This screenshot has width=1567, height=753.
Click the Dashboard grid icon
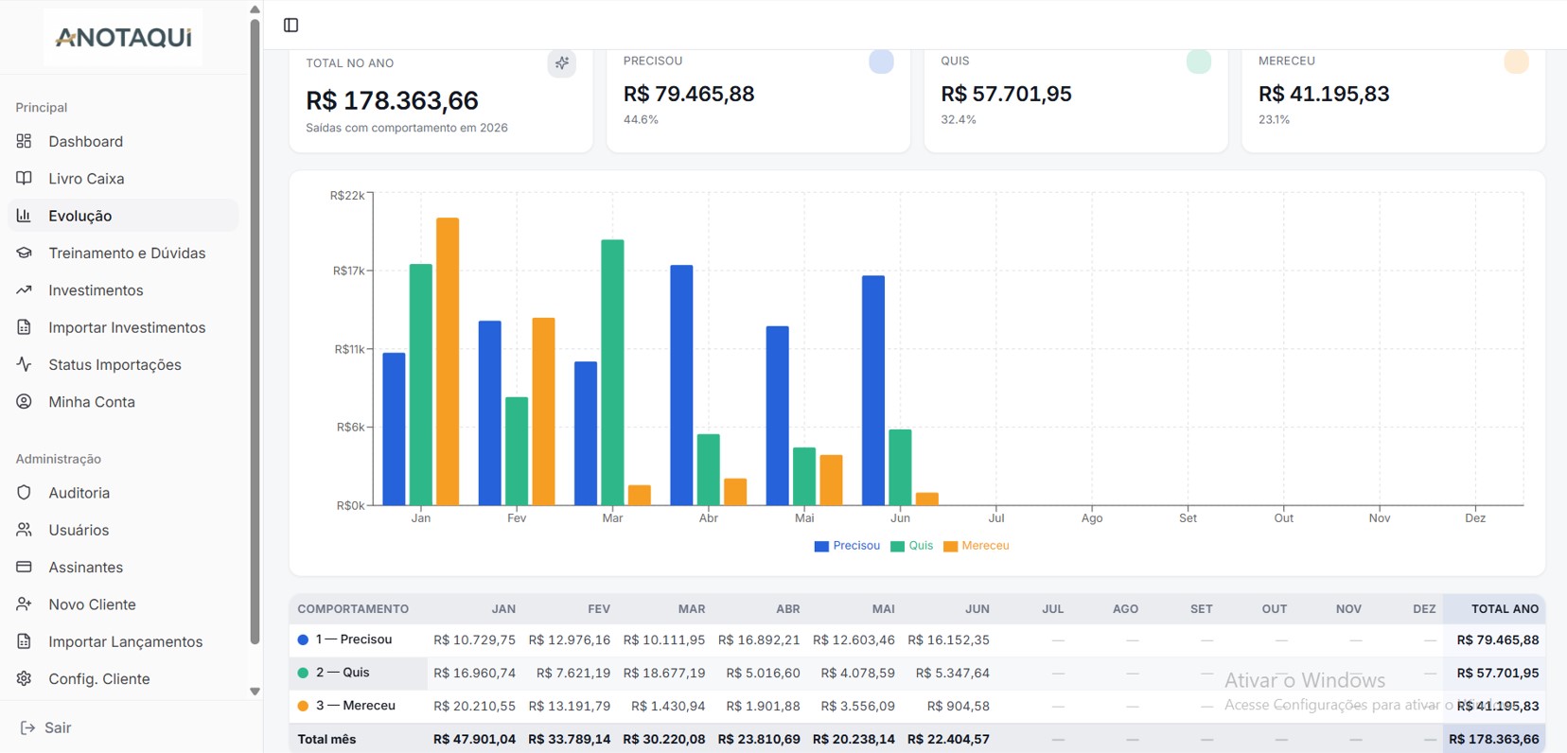click(x=24, y=141)
